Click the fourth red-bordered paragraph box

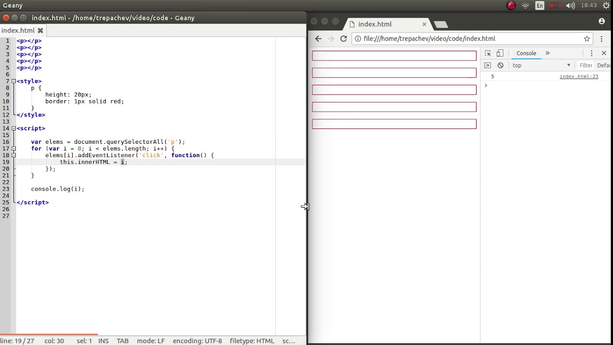coord(394,107)
